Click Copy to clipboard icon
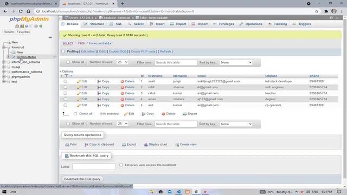347x195 pixels. tap(86, 145)
